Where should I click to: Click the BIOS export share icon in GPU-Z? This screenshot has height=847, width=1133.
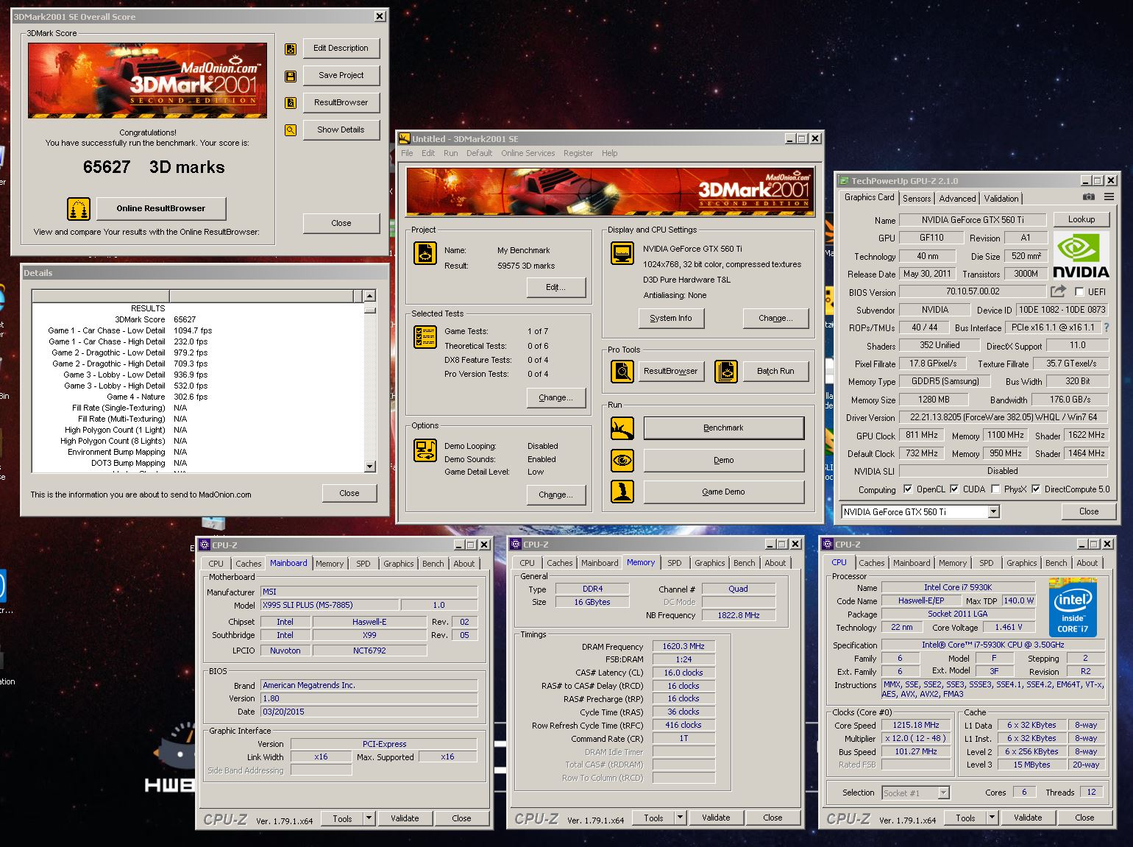point(1059,291)
